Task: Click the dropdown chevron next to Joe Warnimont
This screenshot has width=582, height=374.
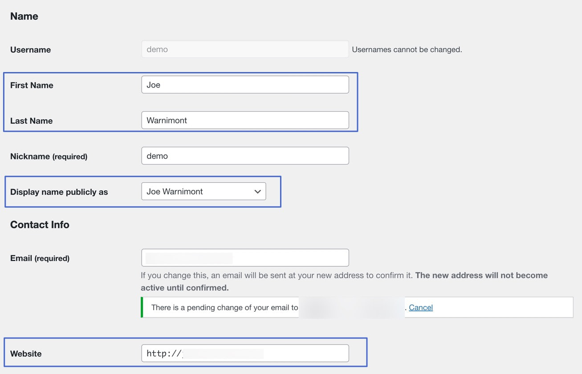Action: (257, 191)
